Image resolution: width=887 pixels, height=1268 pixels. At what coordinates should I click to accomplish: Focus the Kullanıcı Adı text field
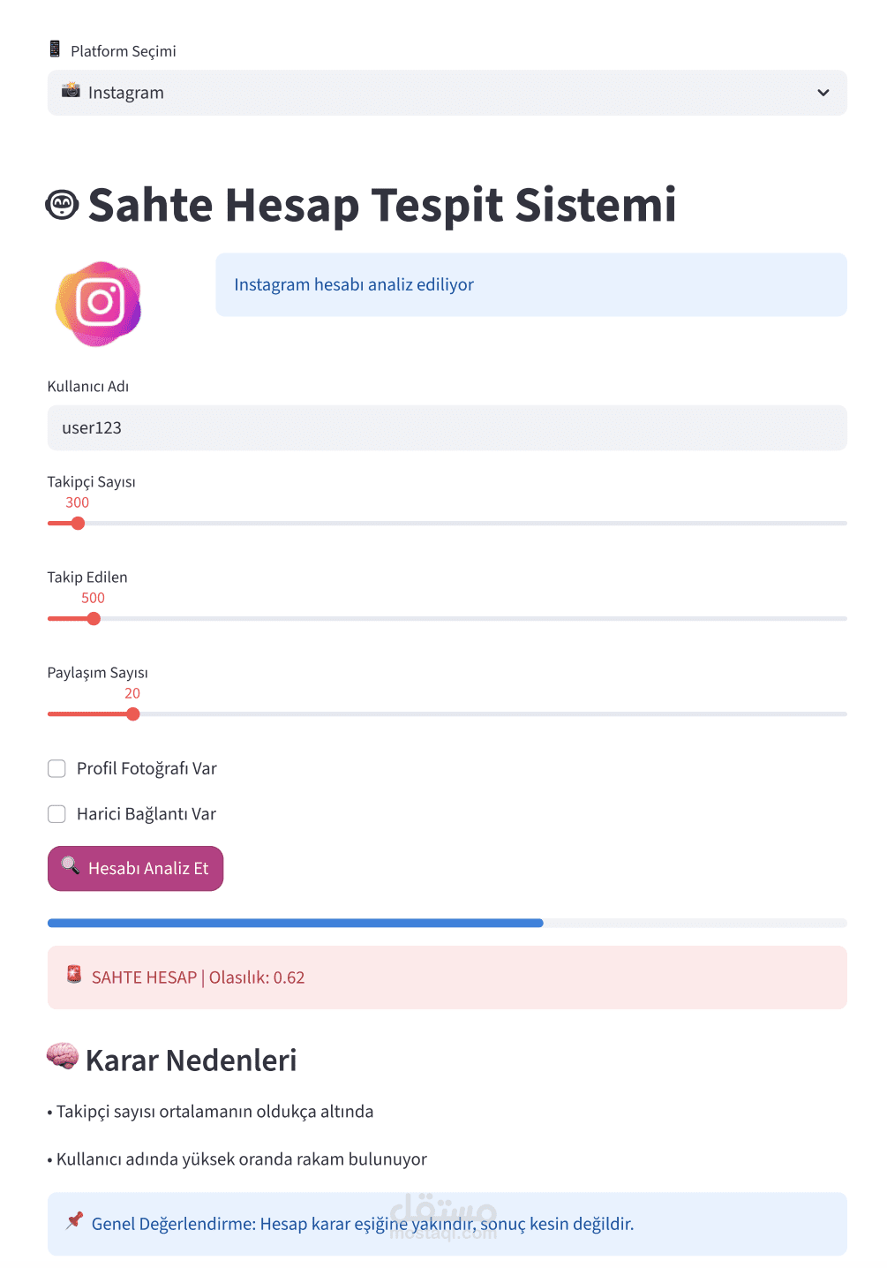coord(447,428)
